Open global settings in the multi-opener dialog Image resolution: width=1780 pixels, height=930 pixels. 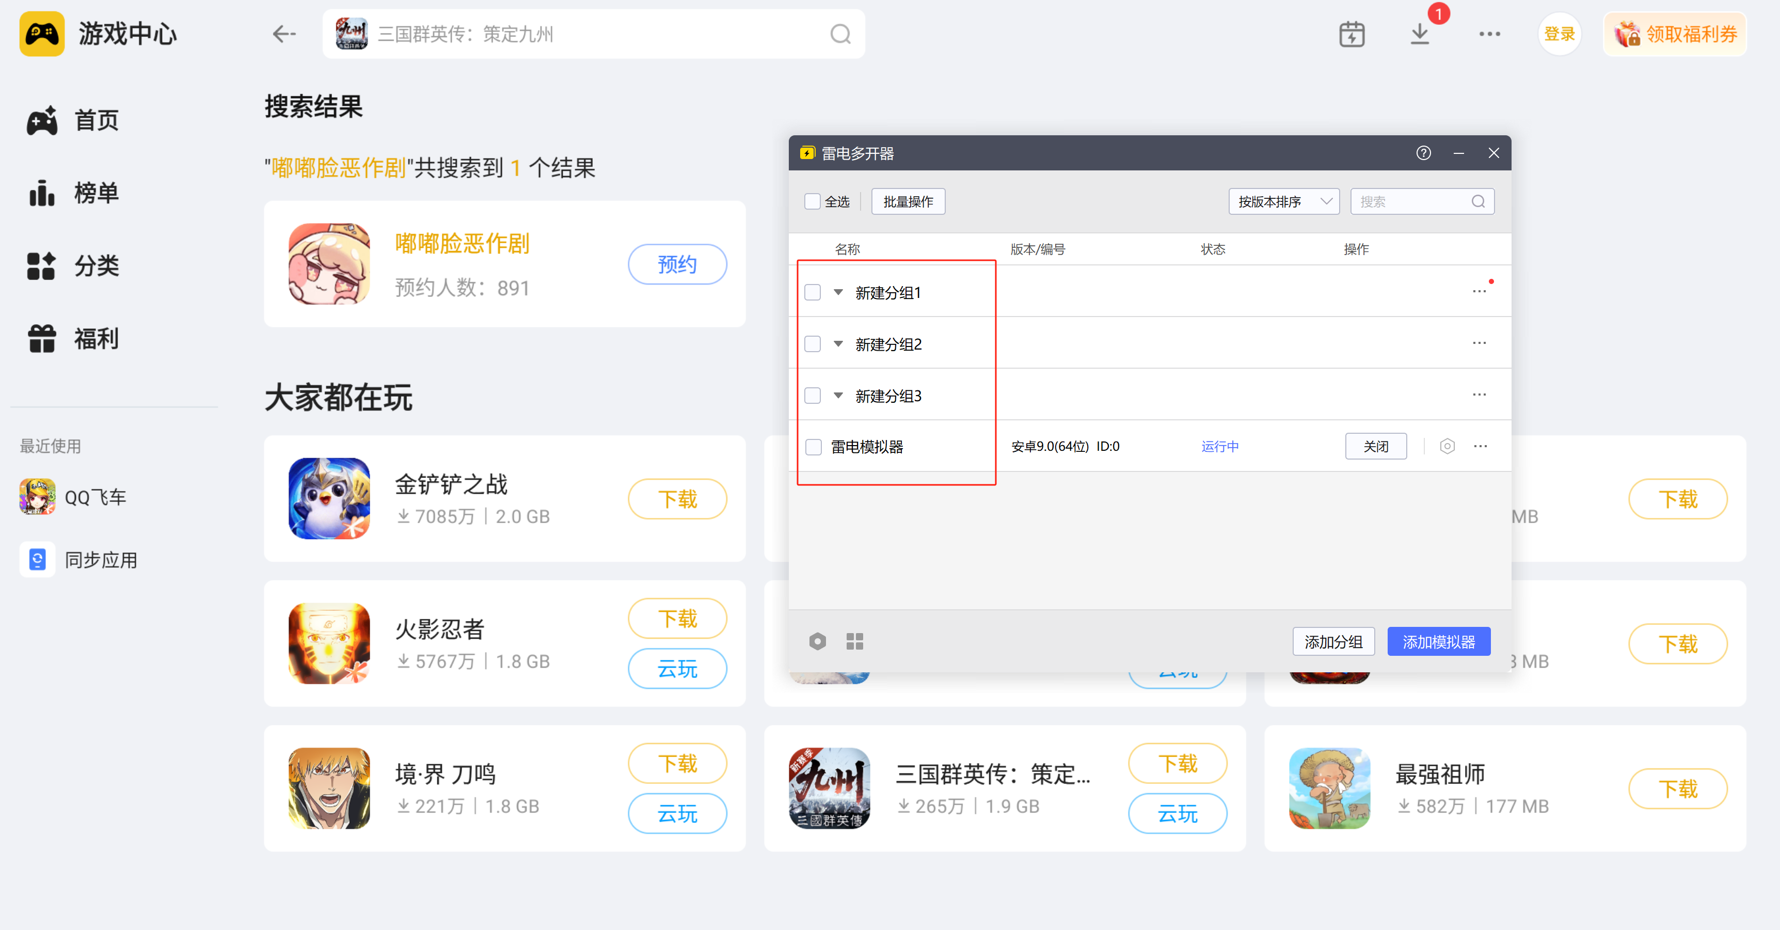817,641
